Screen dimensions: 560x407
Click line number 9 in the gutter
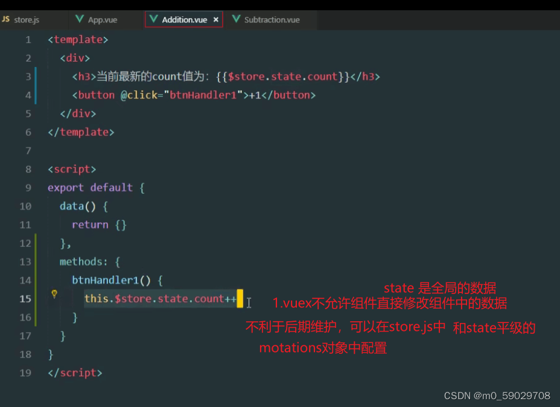pyautogui.click(x=28, y=188)
